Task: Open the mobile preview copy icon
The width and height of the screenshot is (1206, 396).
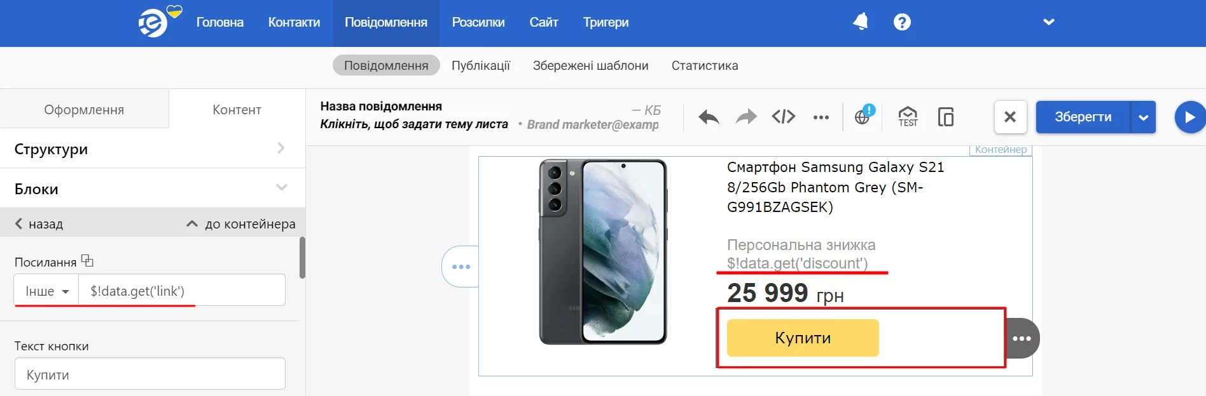Action: 946,117
